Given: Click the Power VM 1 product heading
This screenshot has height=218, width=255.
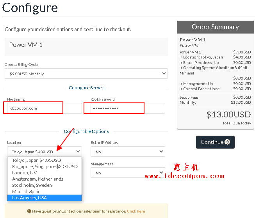Looking at the screenshot, I should [26, 45].
